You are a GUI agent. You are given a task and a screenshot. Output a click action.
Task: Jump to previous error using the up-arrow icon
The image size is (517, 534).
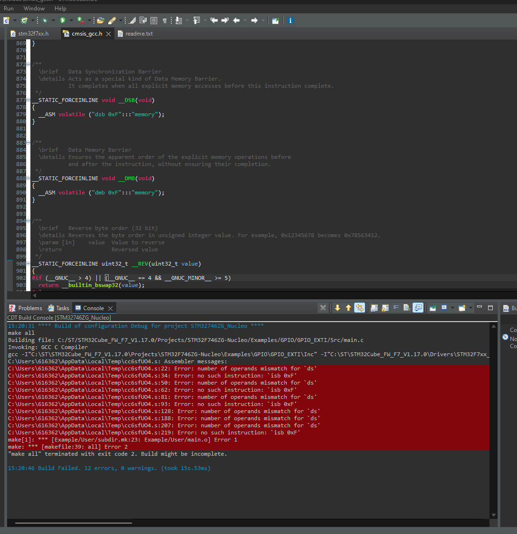pyautogui.click(x=348, y=308)
